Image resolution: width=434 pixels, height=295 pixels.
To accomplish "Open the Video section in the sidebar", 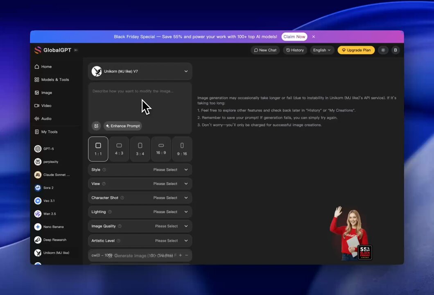I will point(43,106).
